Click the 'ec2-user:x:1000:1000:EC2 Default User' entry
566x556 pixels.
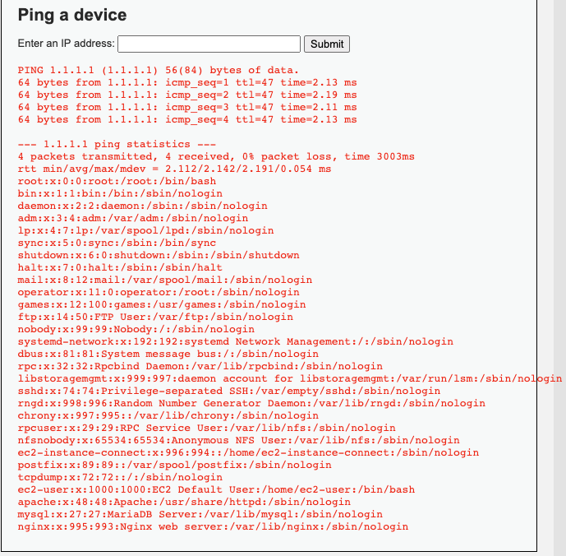click(216, 489)
